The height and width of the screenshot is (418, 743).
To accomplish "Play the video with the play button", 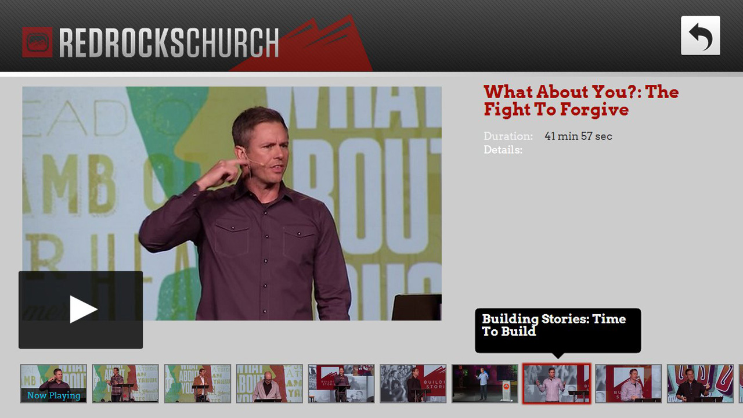I will 81,309.
